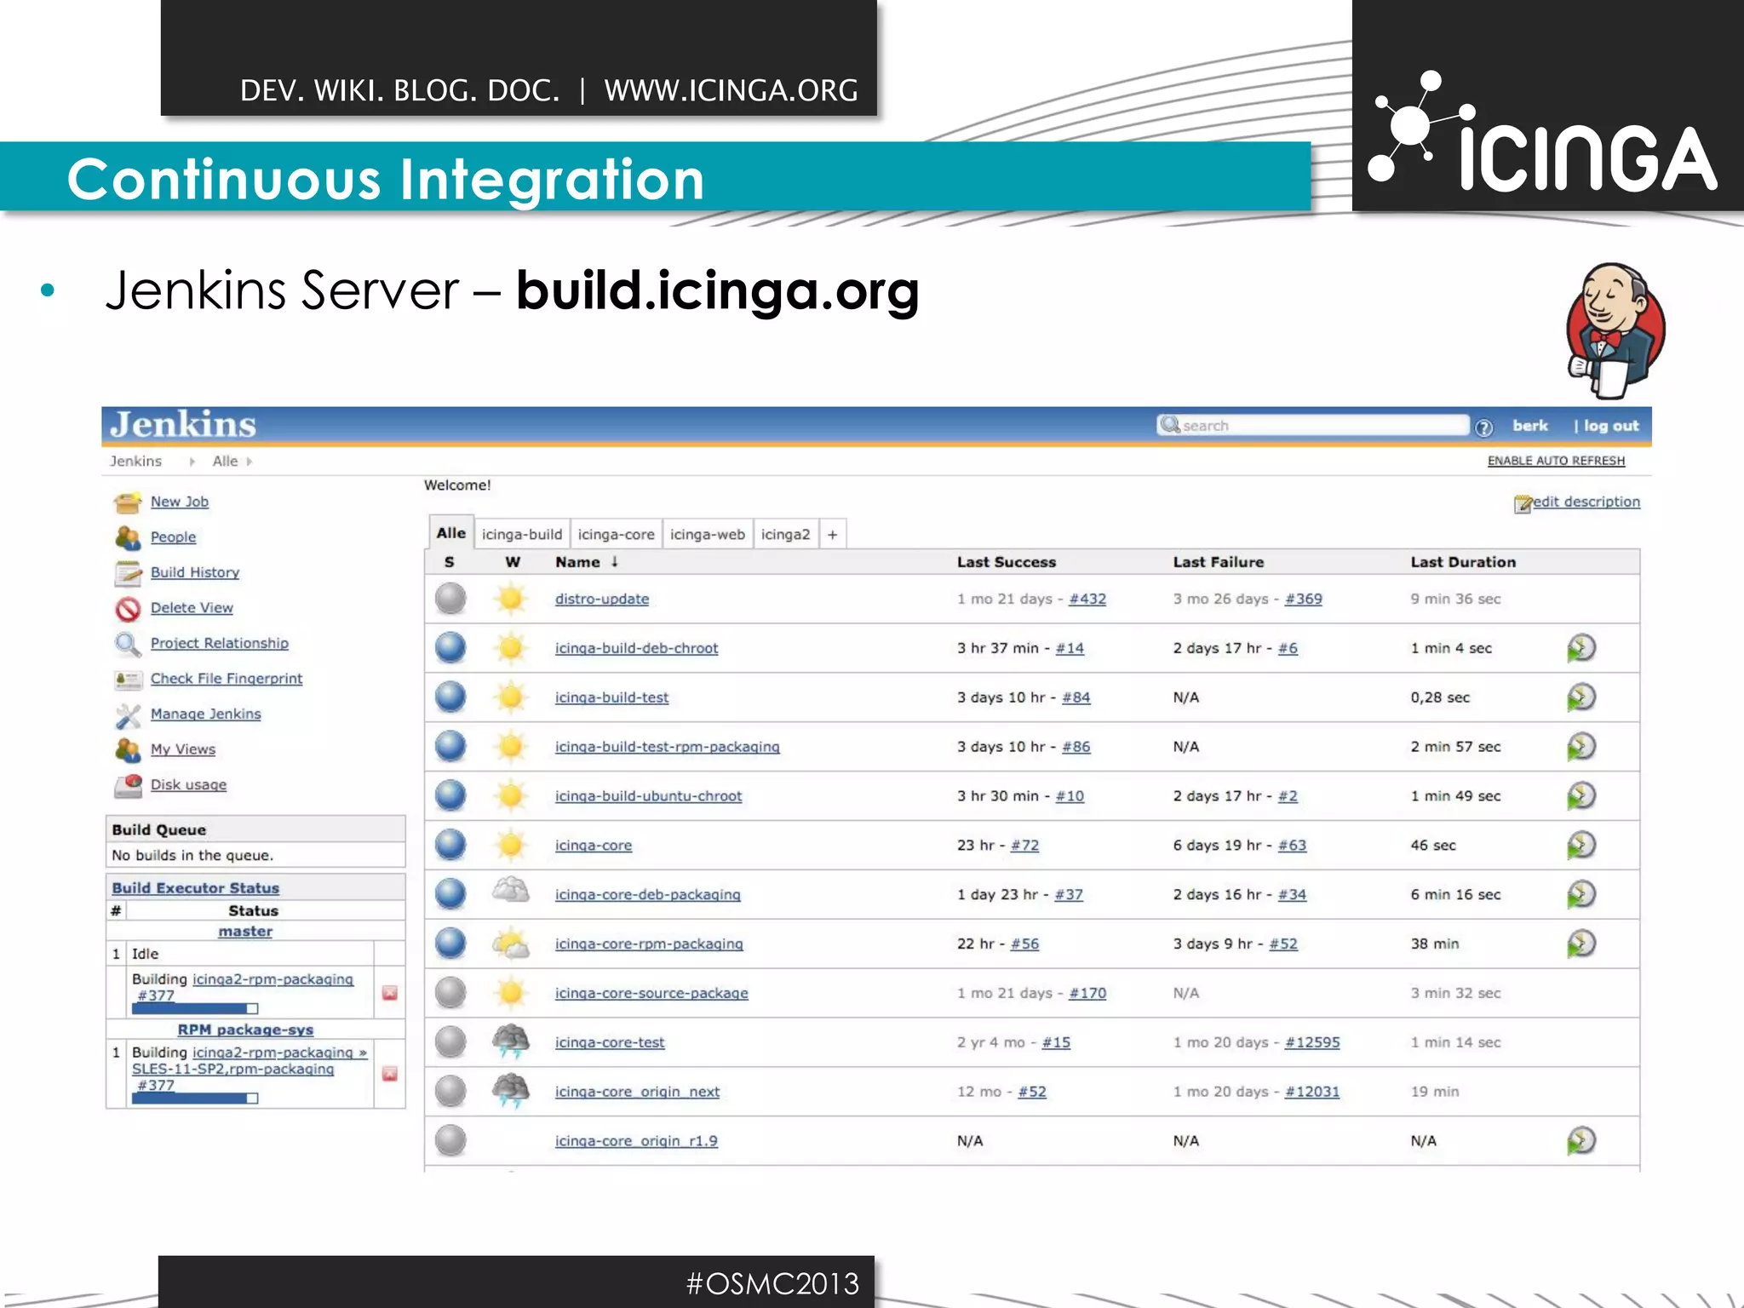Cancel the icinga2-rpm-packaging #377 build on master

(x=390, y=993)
